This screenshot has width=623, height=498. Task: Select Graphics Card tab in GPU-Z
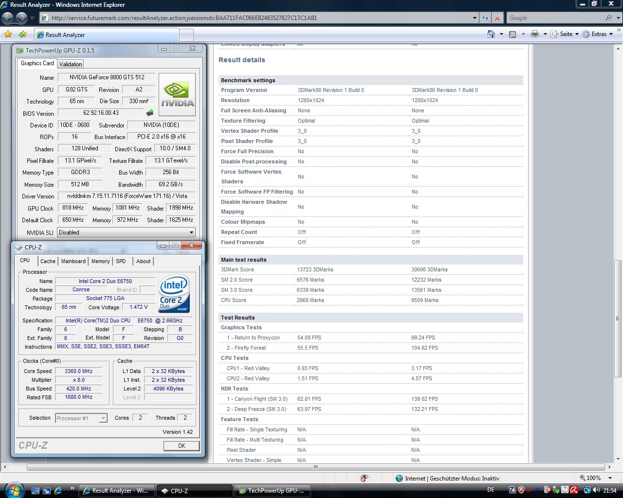(37, 63)
